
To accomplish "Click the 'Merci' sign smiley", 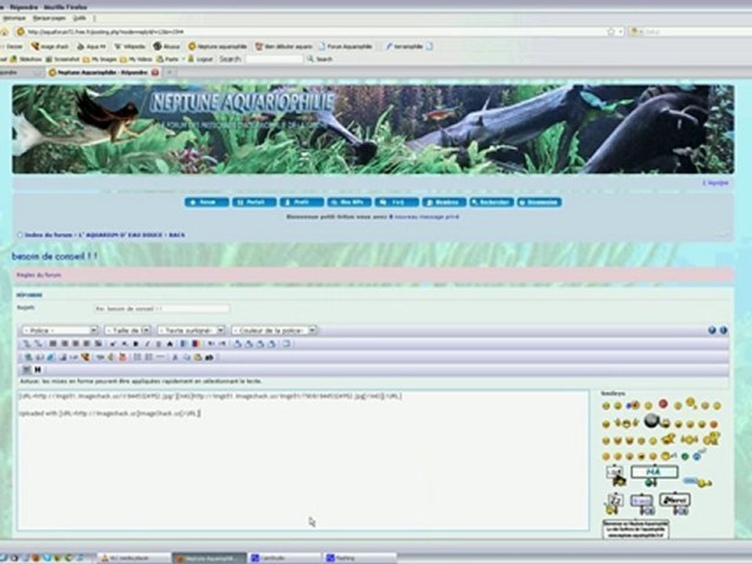I will tap(675, 503).
